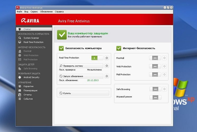Click the green checkmark beside Безопасность компьютера
This screenshot has height=132, width=197.
click(x=61, y=48)
